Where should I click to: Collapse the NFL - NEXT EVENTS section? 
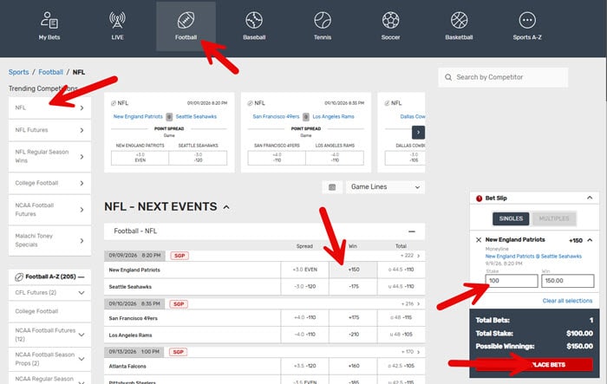point(226,207)
